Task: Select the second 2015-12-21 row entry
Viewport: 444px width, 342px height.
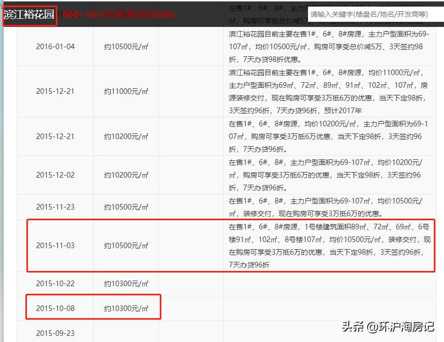Action: click(56, 136)
